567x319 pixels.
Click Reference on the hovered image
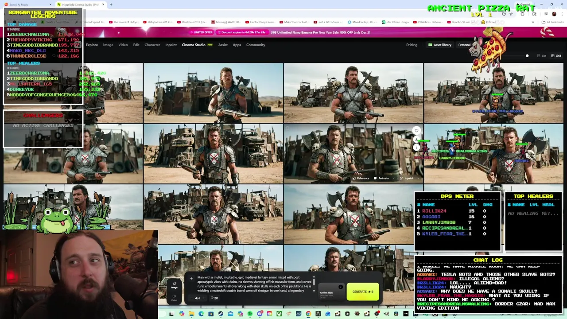pyautogui.click(x=361, y=178)
